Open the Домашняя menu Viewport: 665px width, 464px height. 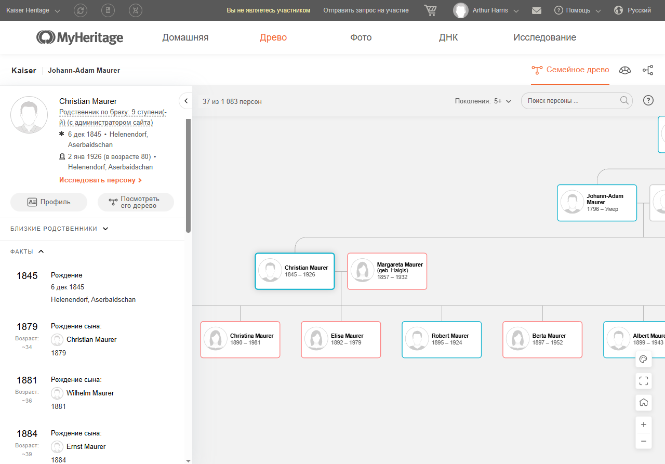185,37
